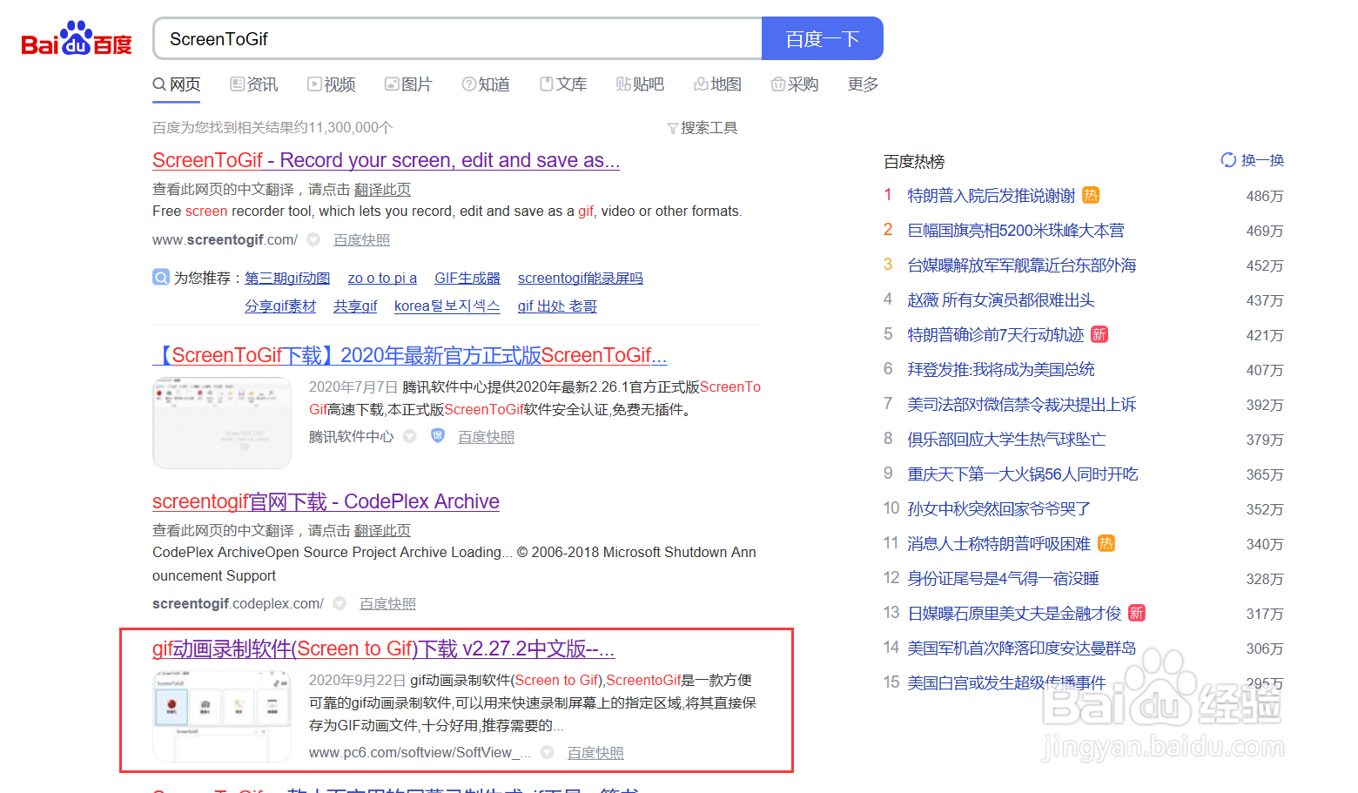Open the 采购 tab
This screenshot has height=793, width=1358.
pos(795,84)
